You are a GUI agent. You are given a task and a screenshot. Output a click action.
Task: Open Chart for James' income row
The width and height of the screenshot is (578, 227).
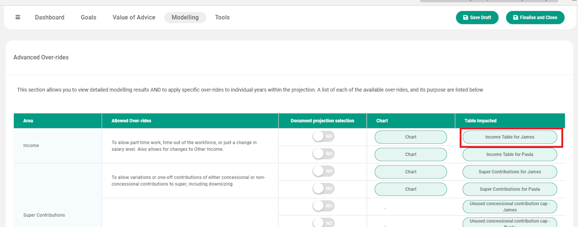410,137
